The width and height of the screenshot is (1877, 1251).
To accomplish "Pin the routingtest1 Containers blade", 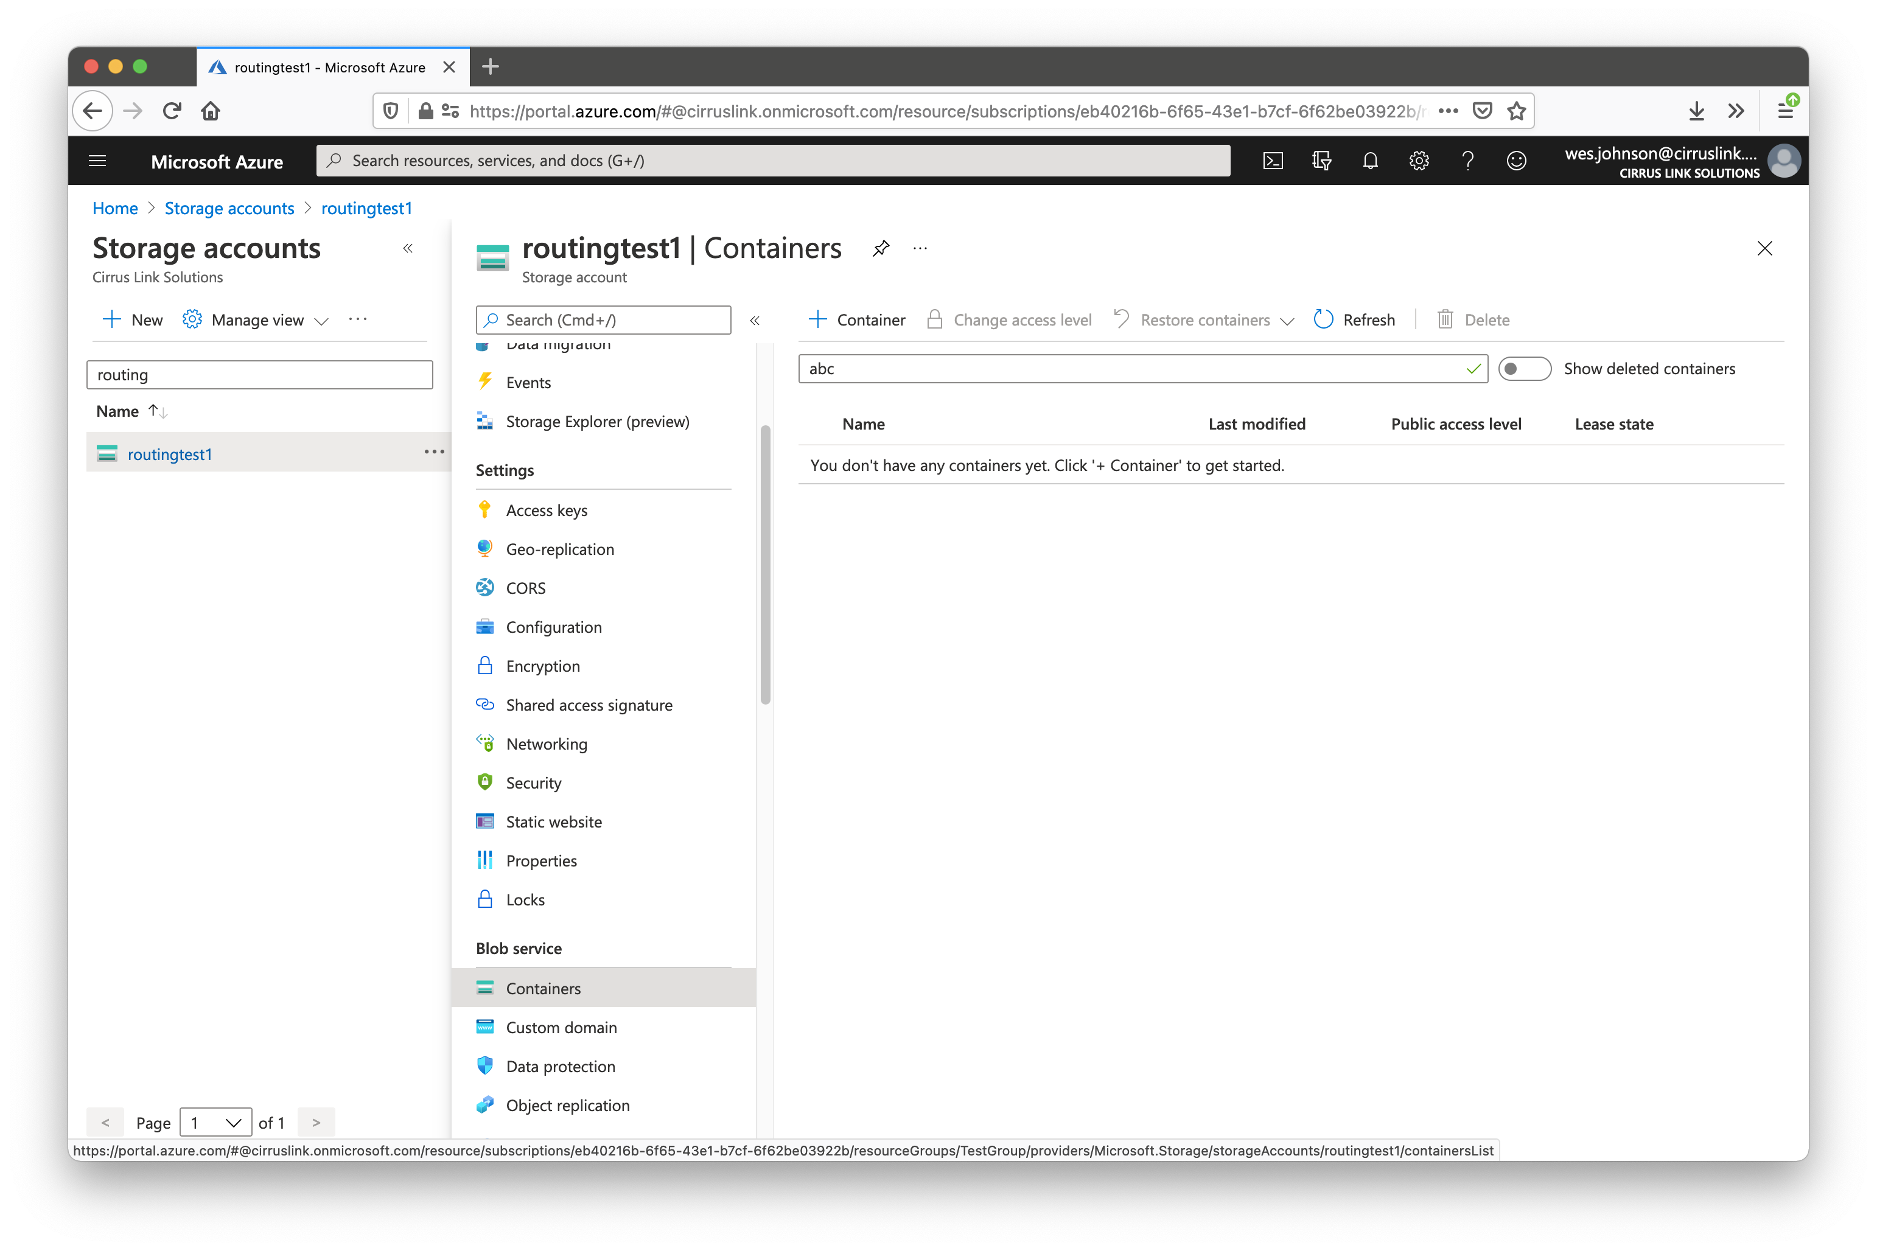I will point(881,248).
